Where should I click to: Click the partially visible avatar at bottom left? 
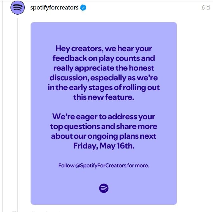coord(15,211)
